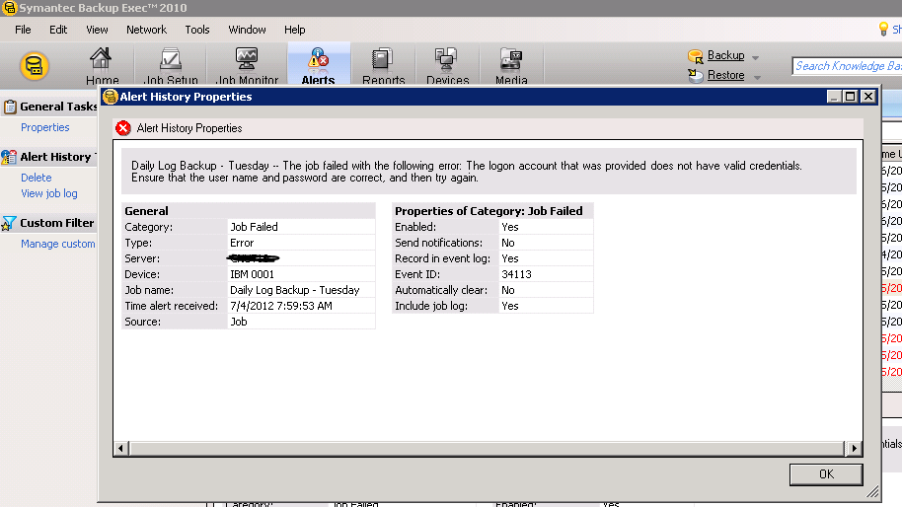Expand the Backup dropdown arrow
902x507 pixels.
(x=755, y=57)
